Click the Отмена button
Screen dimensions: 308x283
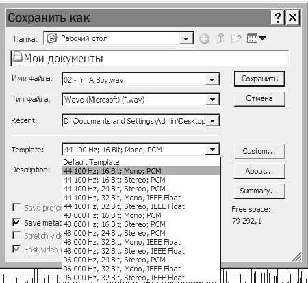click(259, 98)
